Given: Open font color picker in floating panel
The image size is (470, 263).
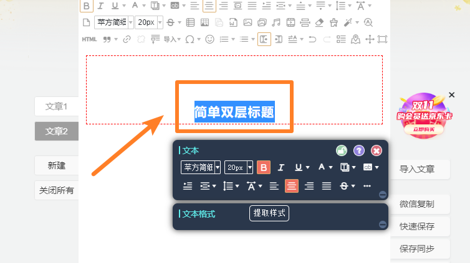Looking at the screenshot, I should (x=325, y=167).
